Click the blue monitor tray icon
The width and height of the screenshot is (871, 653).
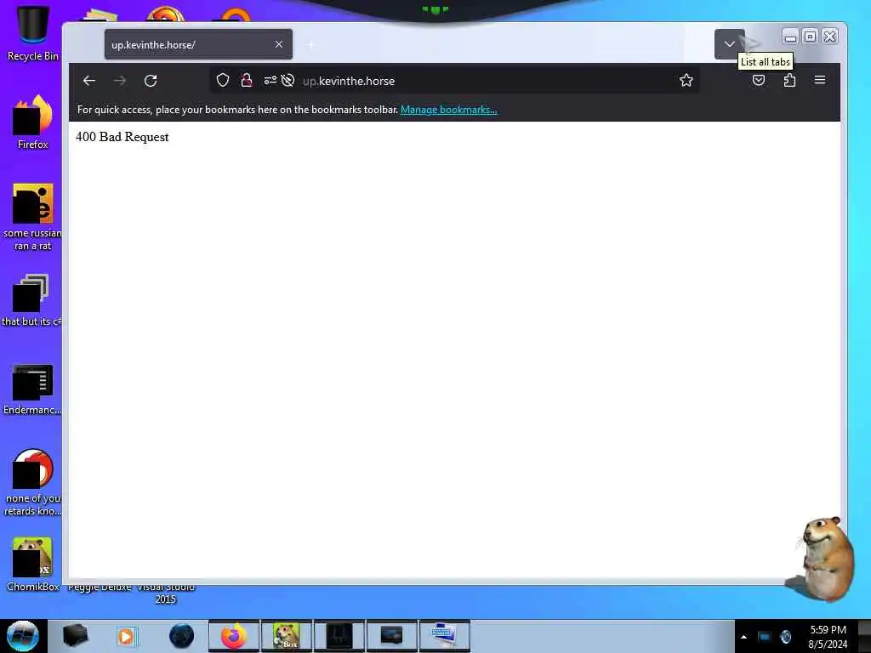click(765, 637)
